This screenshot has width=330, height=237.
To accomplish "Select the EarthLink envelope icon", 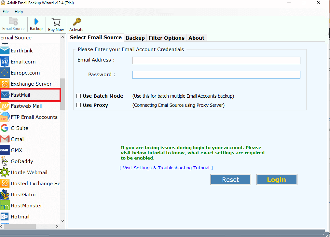I will 5,50.
